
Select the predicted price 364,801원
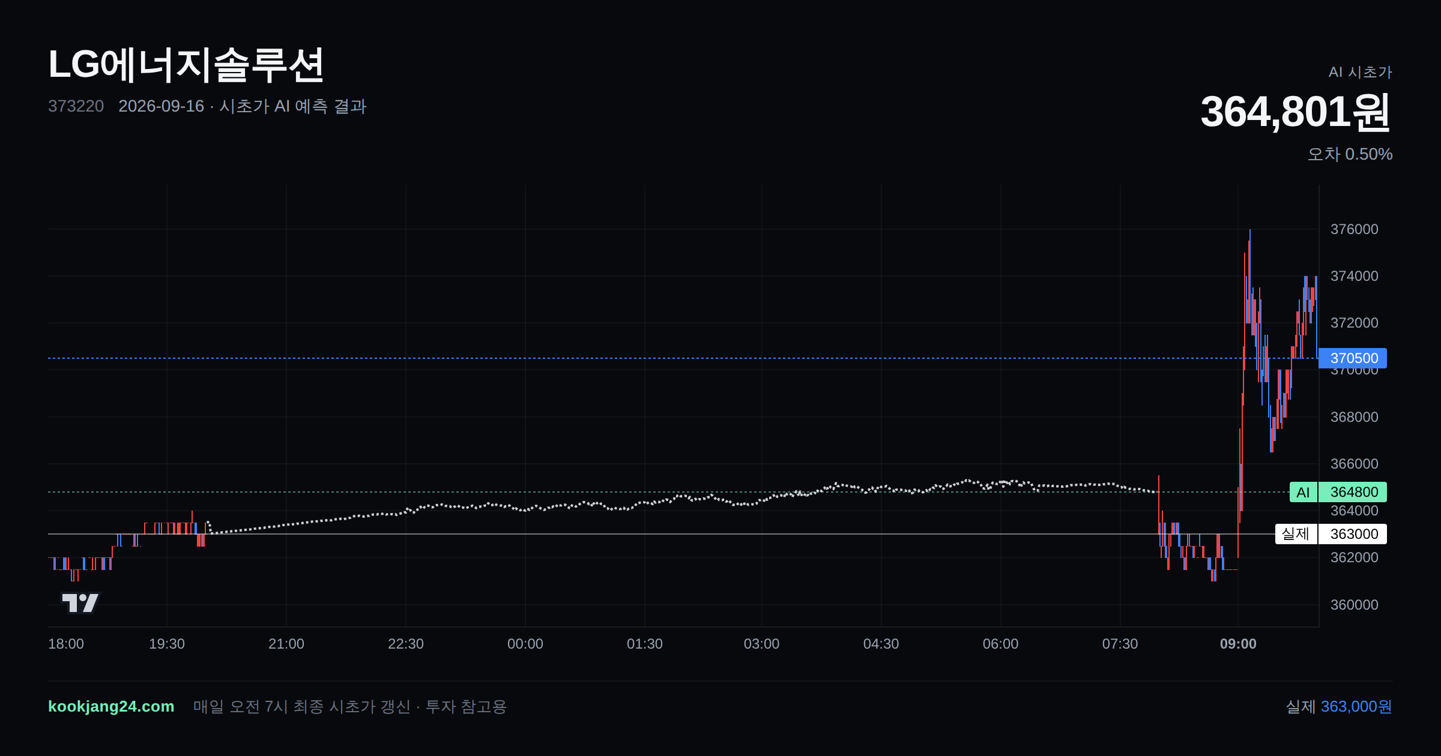point(1296,112)
